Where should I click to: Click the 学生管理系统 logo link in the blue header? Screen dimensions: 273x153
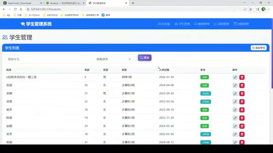pyautogui.click(x=36, y=24)
